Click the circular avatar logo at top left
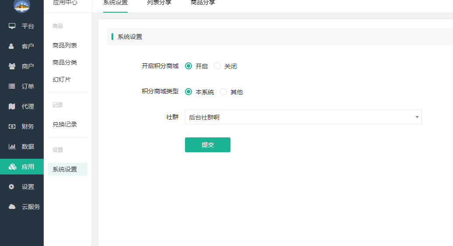Screen dimensions: 453x246 point(22,5)
